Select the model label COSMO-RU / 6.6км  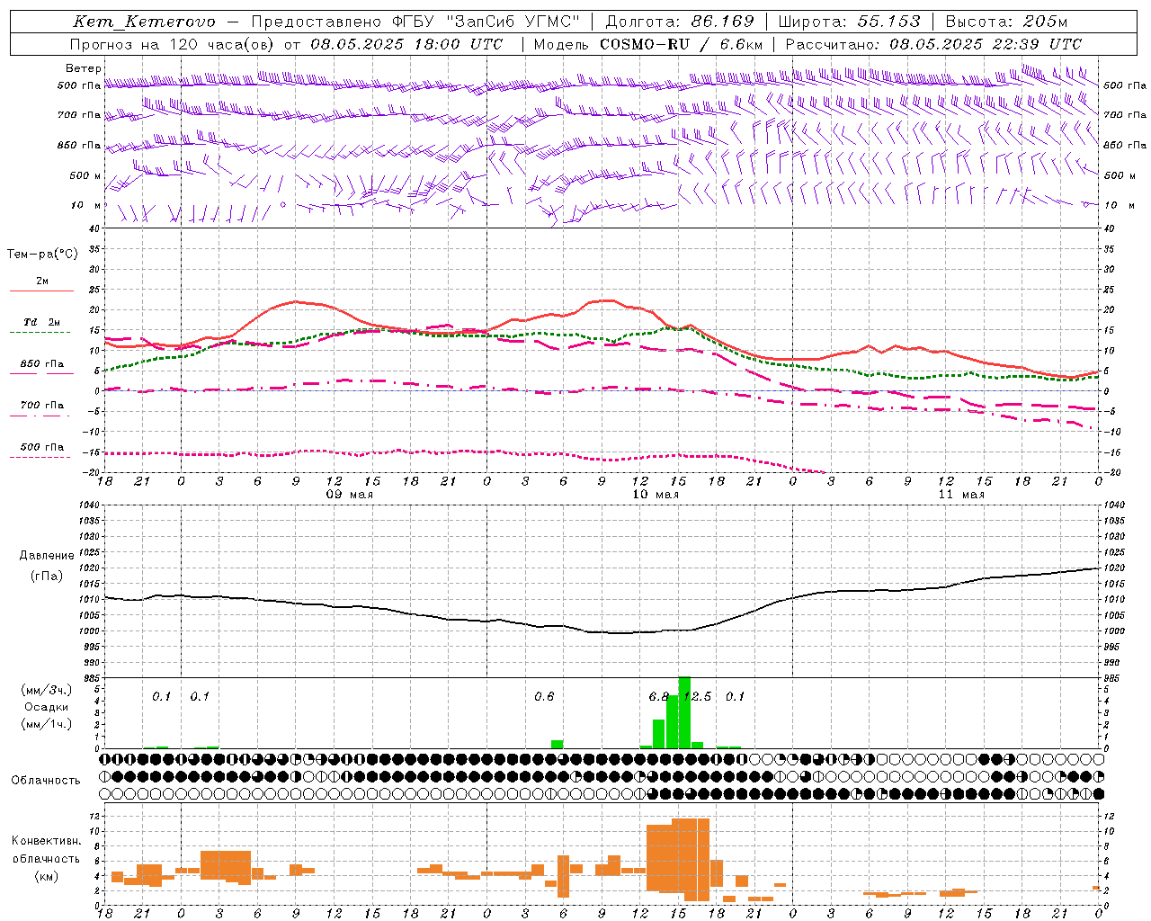[x=682, y=44]
